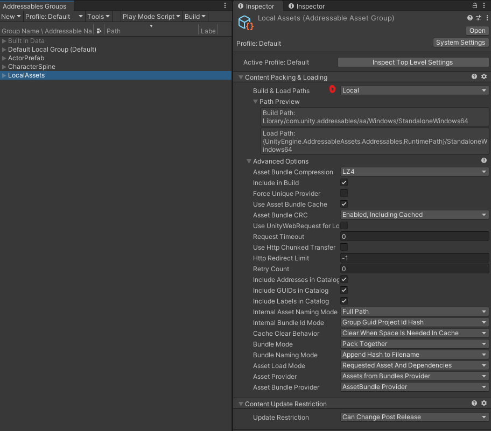Open the Asset Bundle Compression LZ4 dropdown

click(415, 172)
